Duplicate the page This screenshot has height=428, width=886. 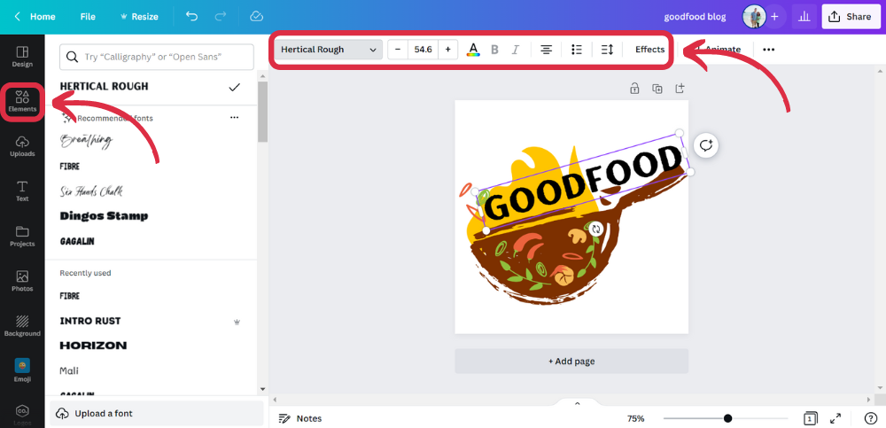657,89
